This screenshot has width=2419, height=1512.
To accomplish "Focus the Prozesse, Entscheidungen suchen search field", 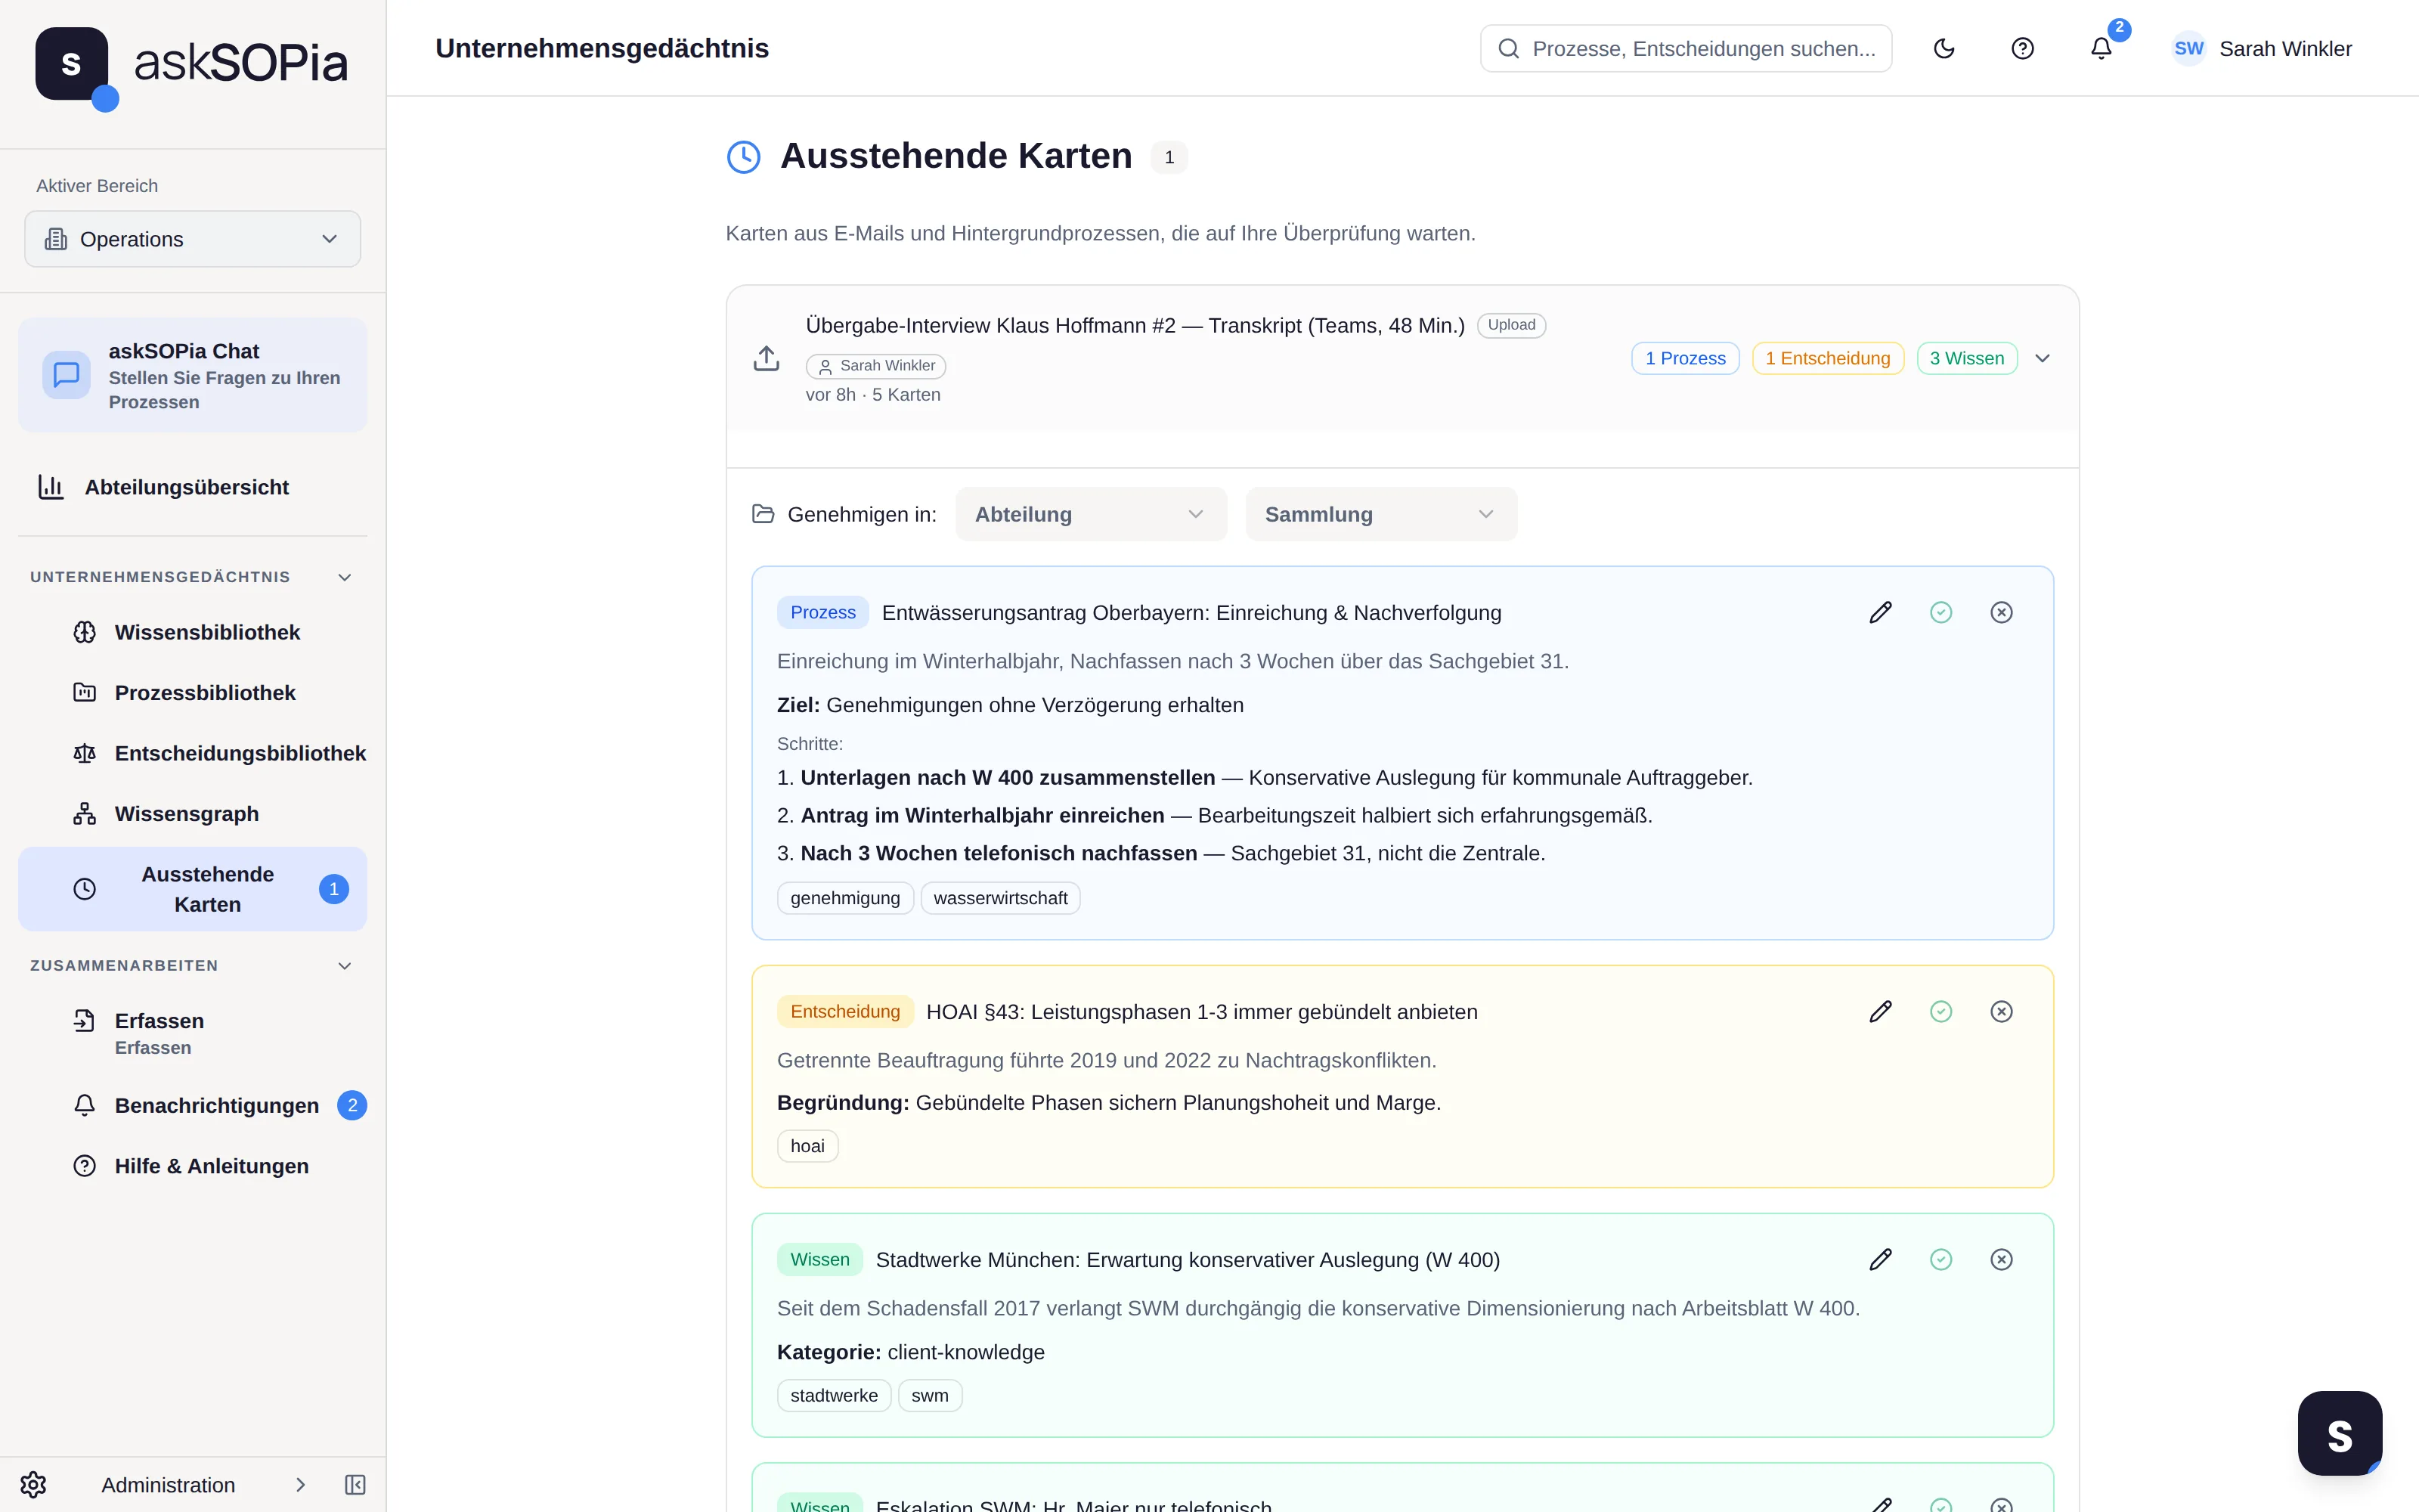I will pos(1685,48).
